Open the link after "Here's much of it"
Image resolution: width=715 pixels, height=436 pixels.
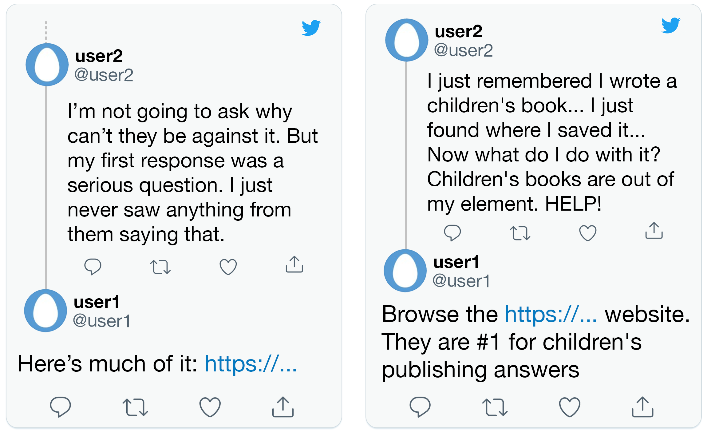(x=251, y=364)
